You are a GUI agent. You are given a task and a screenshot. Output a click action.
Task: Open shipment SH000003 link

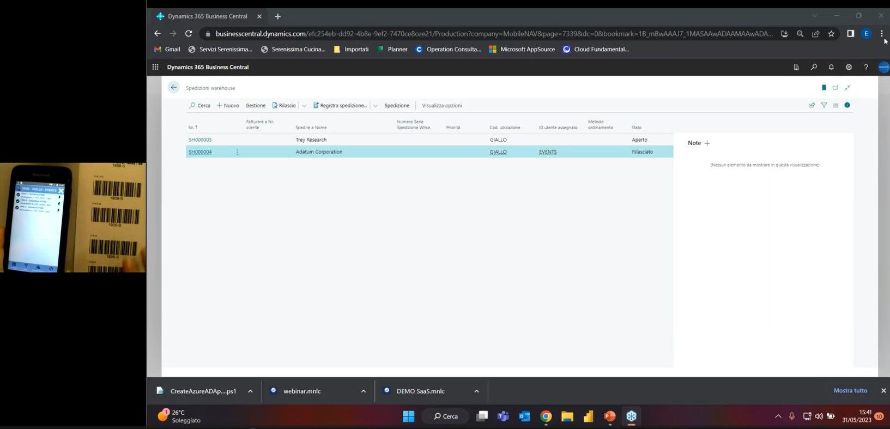point(200,140)
